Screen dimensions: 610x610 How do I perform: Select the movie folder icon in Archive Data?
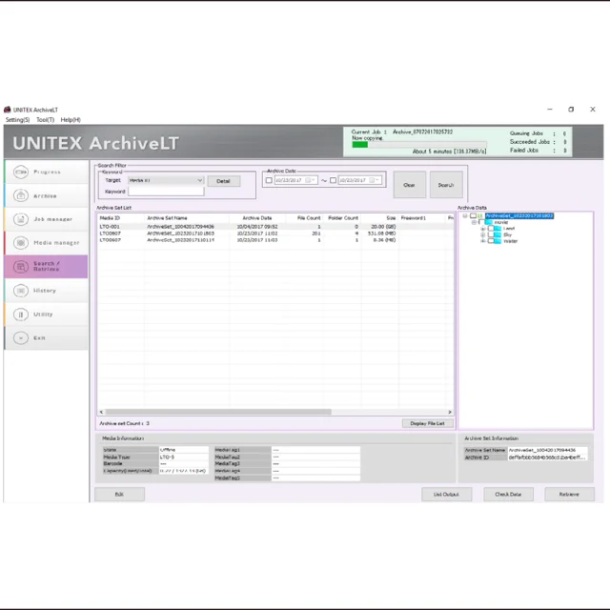point(489,222)
